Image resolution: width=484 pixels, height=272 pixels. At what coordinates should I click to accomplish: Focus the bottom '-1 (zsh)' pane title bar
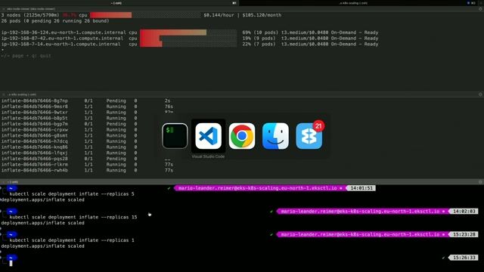242,182
